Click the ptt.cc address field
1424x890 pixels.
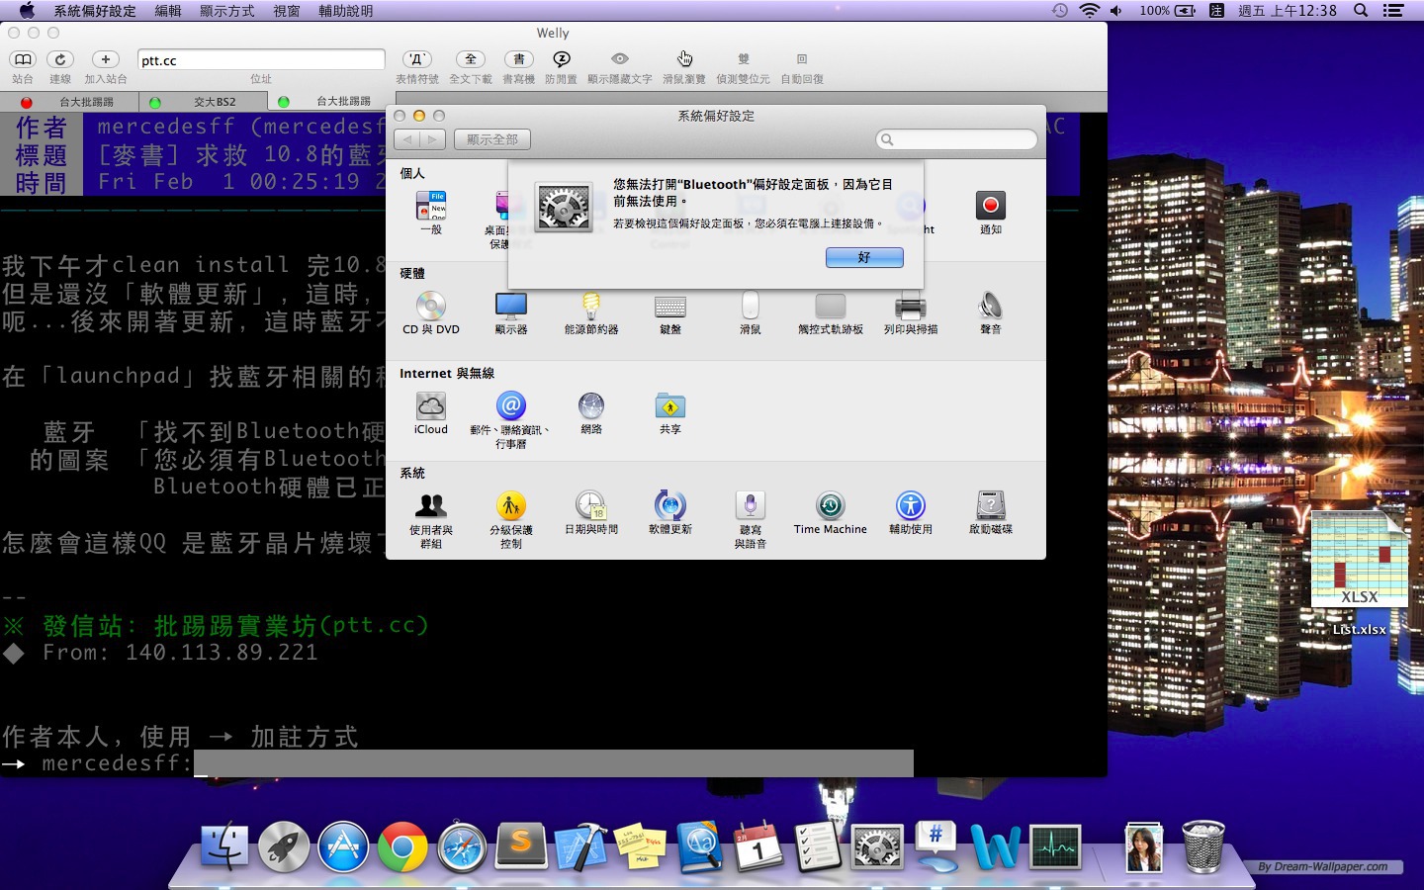click(261, 60)
